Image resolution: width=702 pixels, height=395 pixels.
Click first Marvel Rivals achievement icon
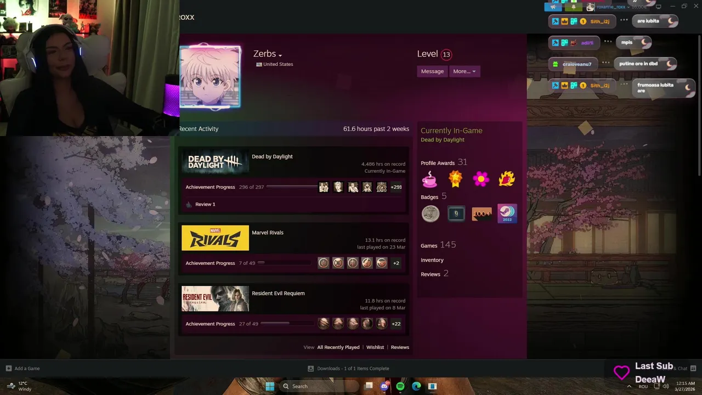pos(324,263)
